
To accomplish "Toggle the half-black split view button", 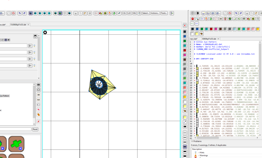I will click(x=197, y=13).
